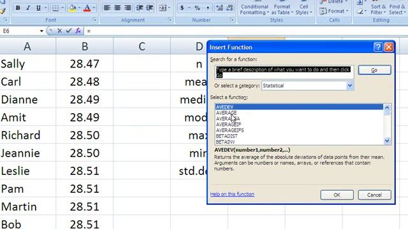
Task: Confirm the formula entry with the checkmark
Action: click(x=69, y=31)
